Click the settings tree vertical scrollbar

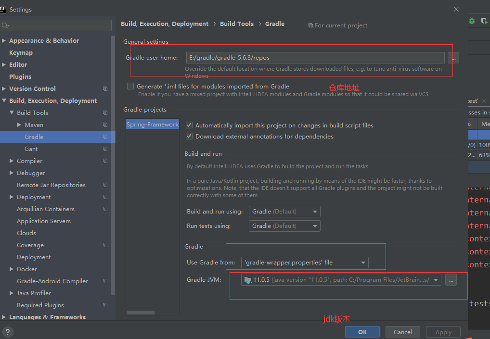[x=113, y=165]
